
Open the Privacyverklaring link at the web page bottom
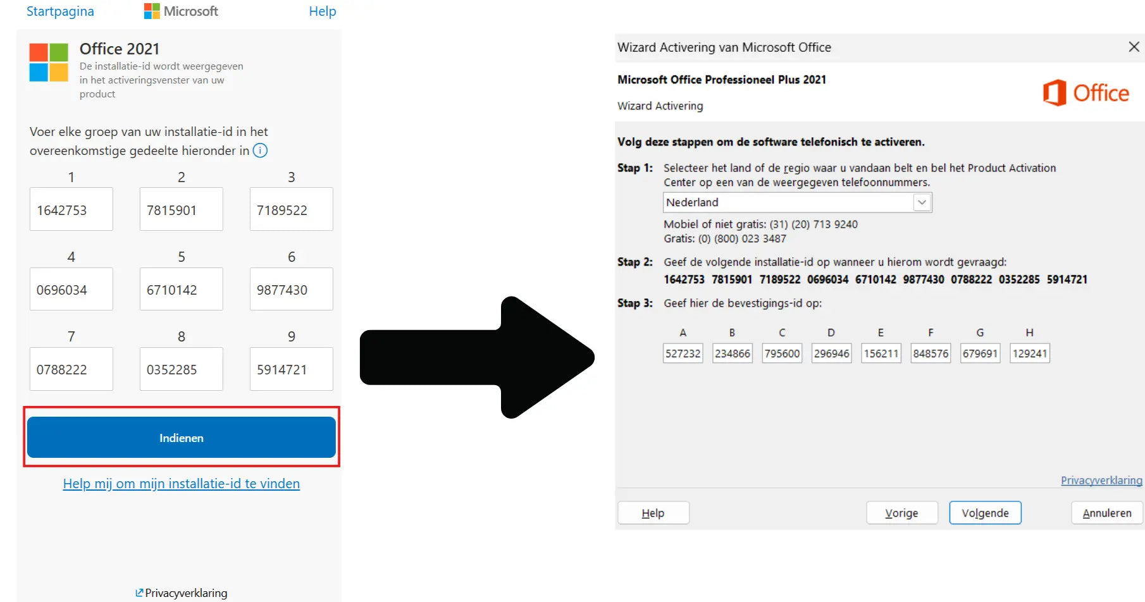click(x=181, y=593)
